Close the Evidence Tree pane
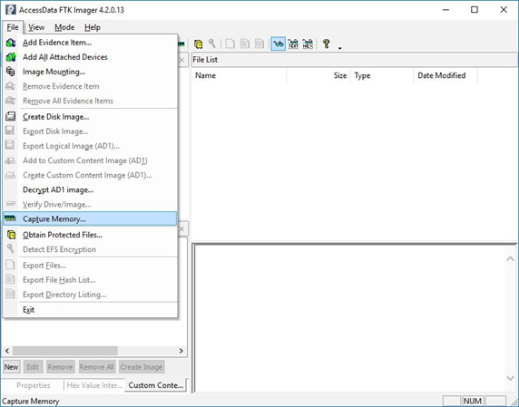The image size is (519, 407). click(x=181, y=60)
